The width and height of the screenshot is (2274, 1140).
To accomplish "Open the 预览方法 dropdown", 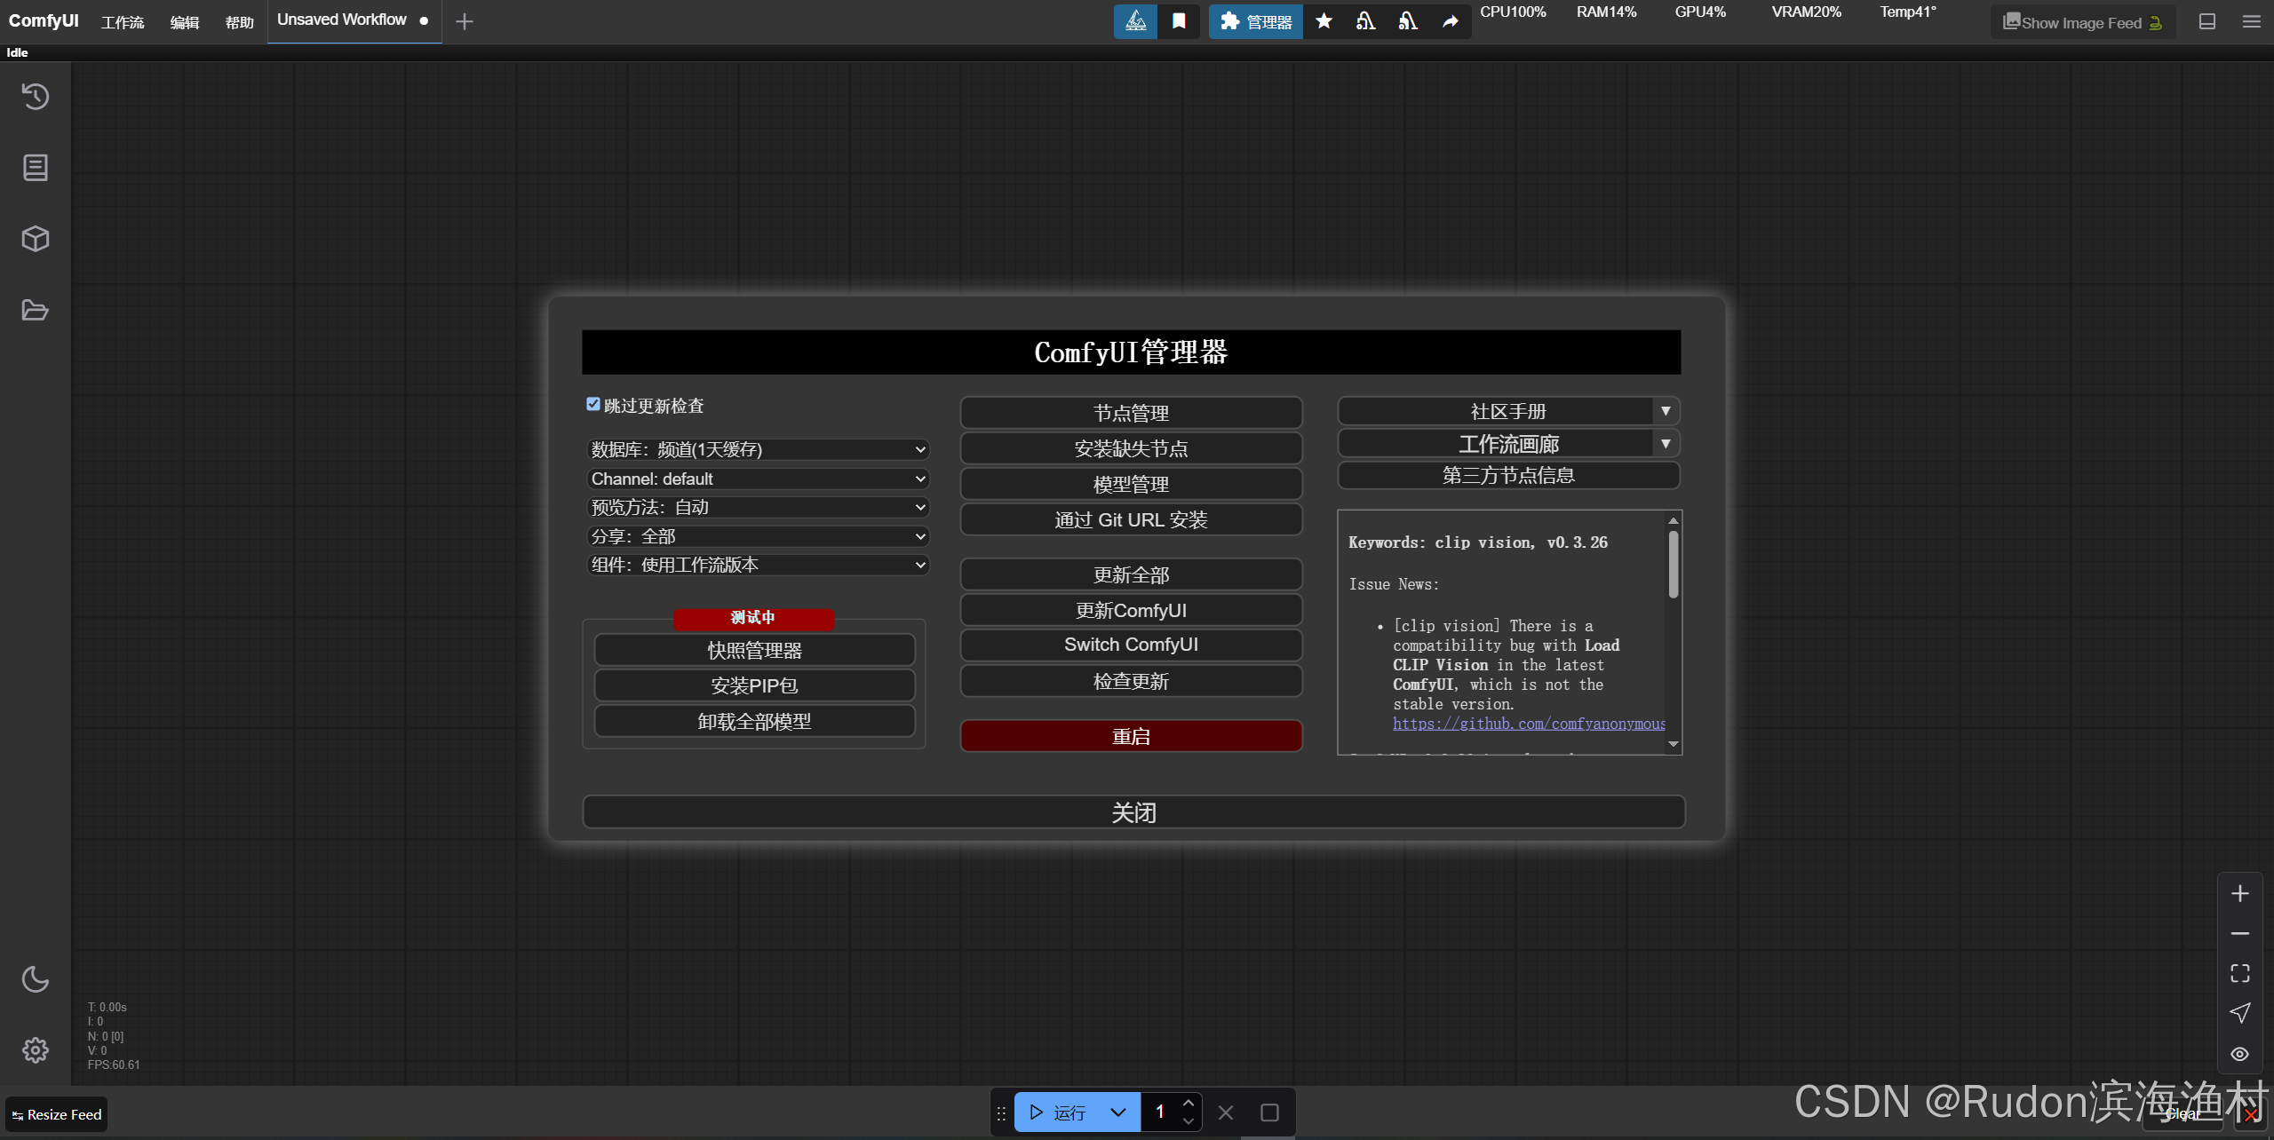I will coord(758,508).
